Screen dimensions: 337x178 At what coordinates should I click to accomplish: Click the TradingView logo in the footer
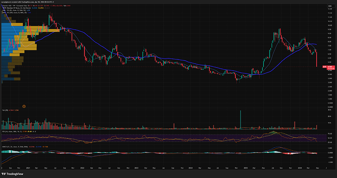point(12,174)
